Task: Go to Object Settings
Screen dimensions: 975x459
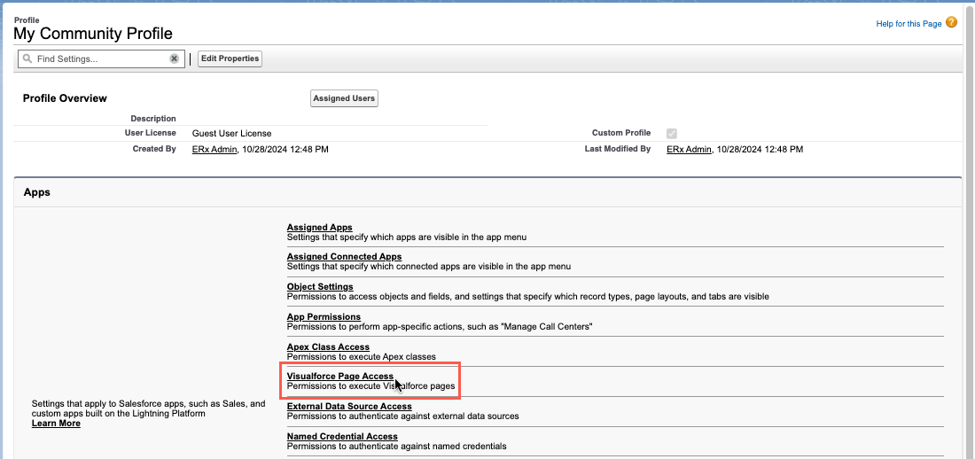Action: click(320, 287)
